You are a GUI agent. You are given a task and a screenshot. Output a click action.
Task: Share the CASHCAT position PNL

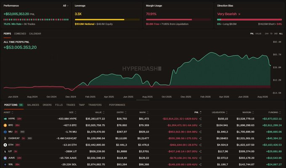coord(200,139)
